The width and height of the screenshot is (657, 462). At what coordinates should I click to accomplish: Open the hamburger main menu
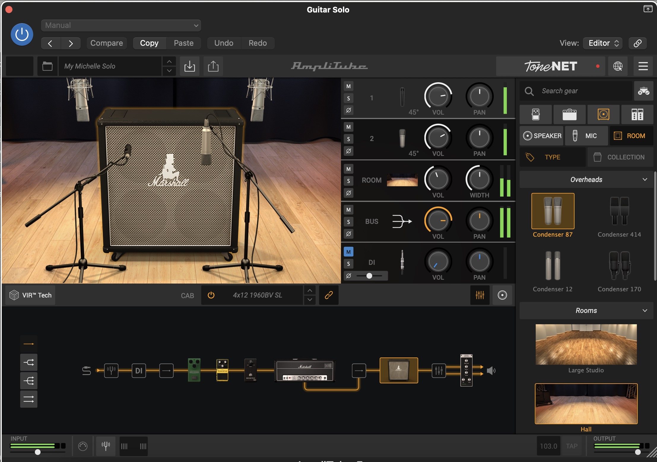coord(643,66)
